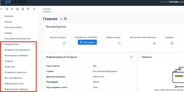
Task: Open the menu tree view icon
Action: [x=7, y=9]
